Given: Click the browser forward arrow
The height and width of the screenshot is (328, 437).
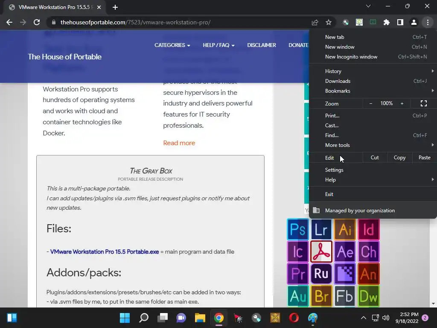Looking at the screenshot, I should [x=23, y=22].
